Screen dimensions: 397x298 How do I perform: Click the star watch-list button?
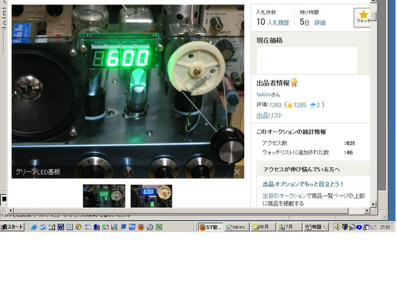tap(363, 18)
